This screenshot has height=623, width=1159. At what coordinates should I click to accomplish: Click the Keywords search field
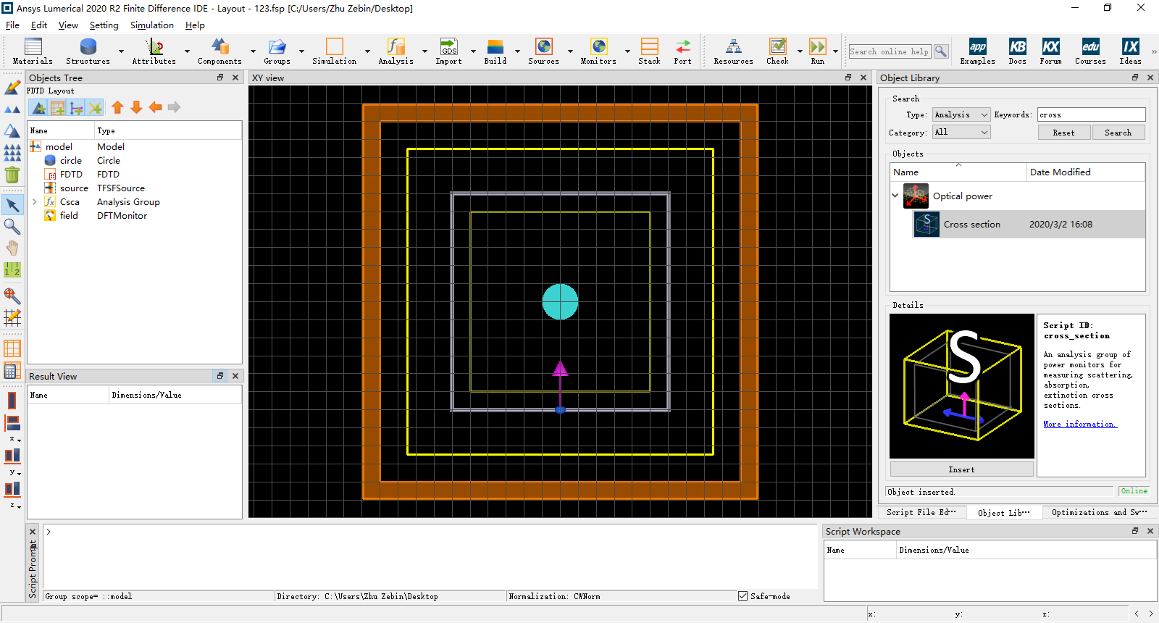1091,114
